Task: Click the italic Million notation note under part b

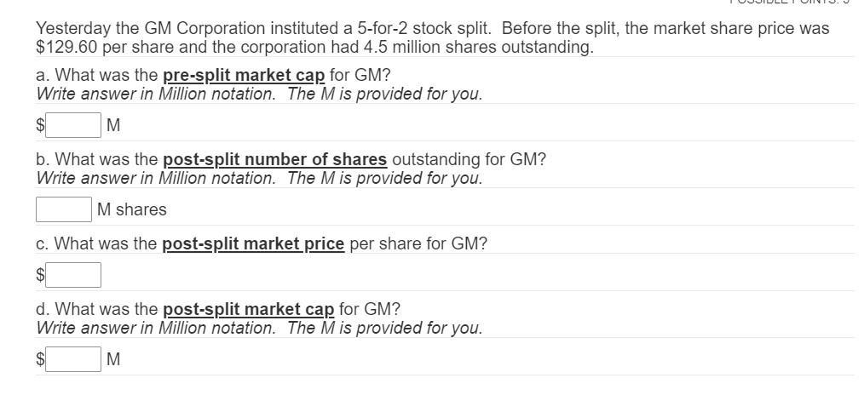Action: 259,178
